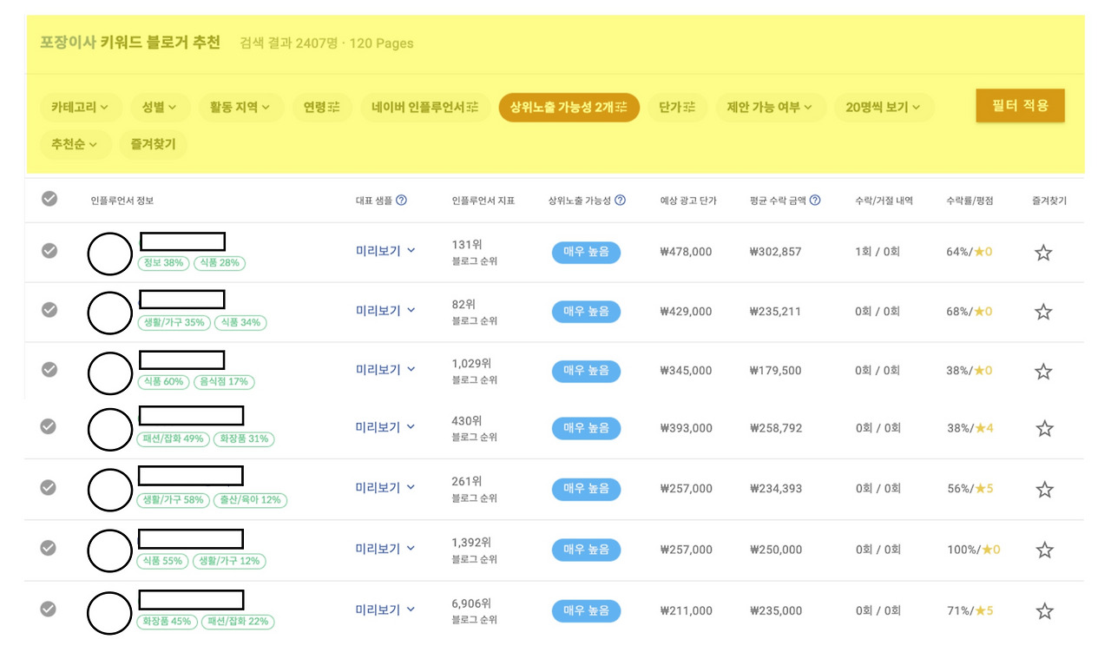Click the 검색 결과 2407명 · 120 Pages text
The width and height of the screenshot is (1111, 646).
[x=326, y=43]
